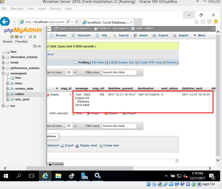Image resolution: width=222 pixels, height=189 pixels.
Task: Open the top Number of rows dropdown
Action: pyautogui.click(x=72, y=72)
